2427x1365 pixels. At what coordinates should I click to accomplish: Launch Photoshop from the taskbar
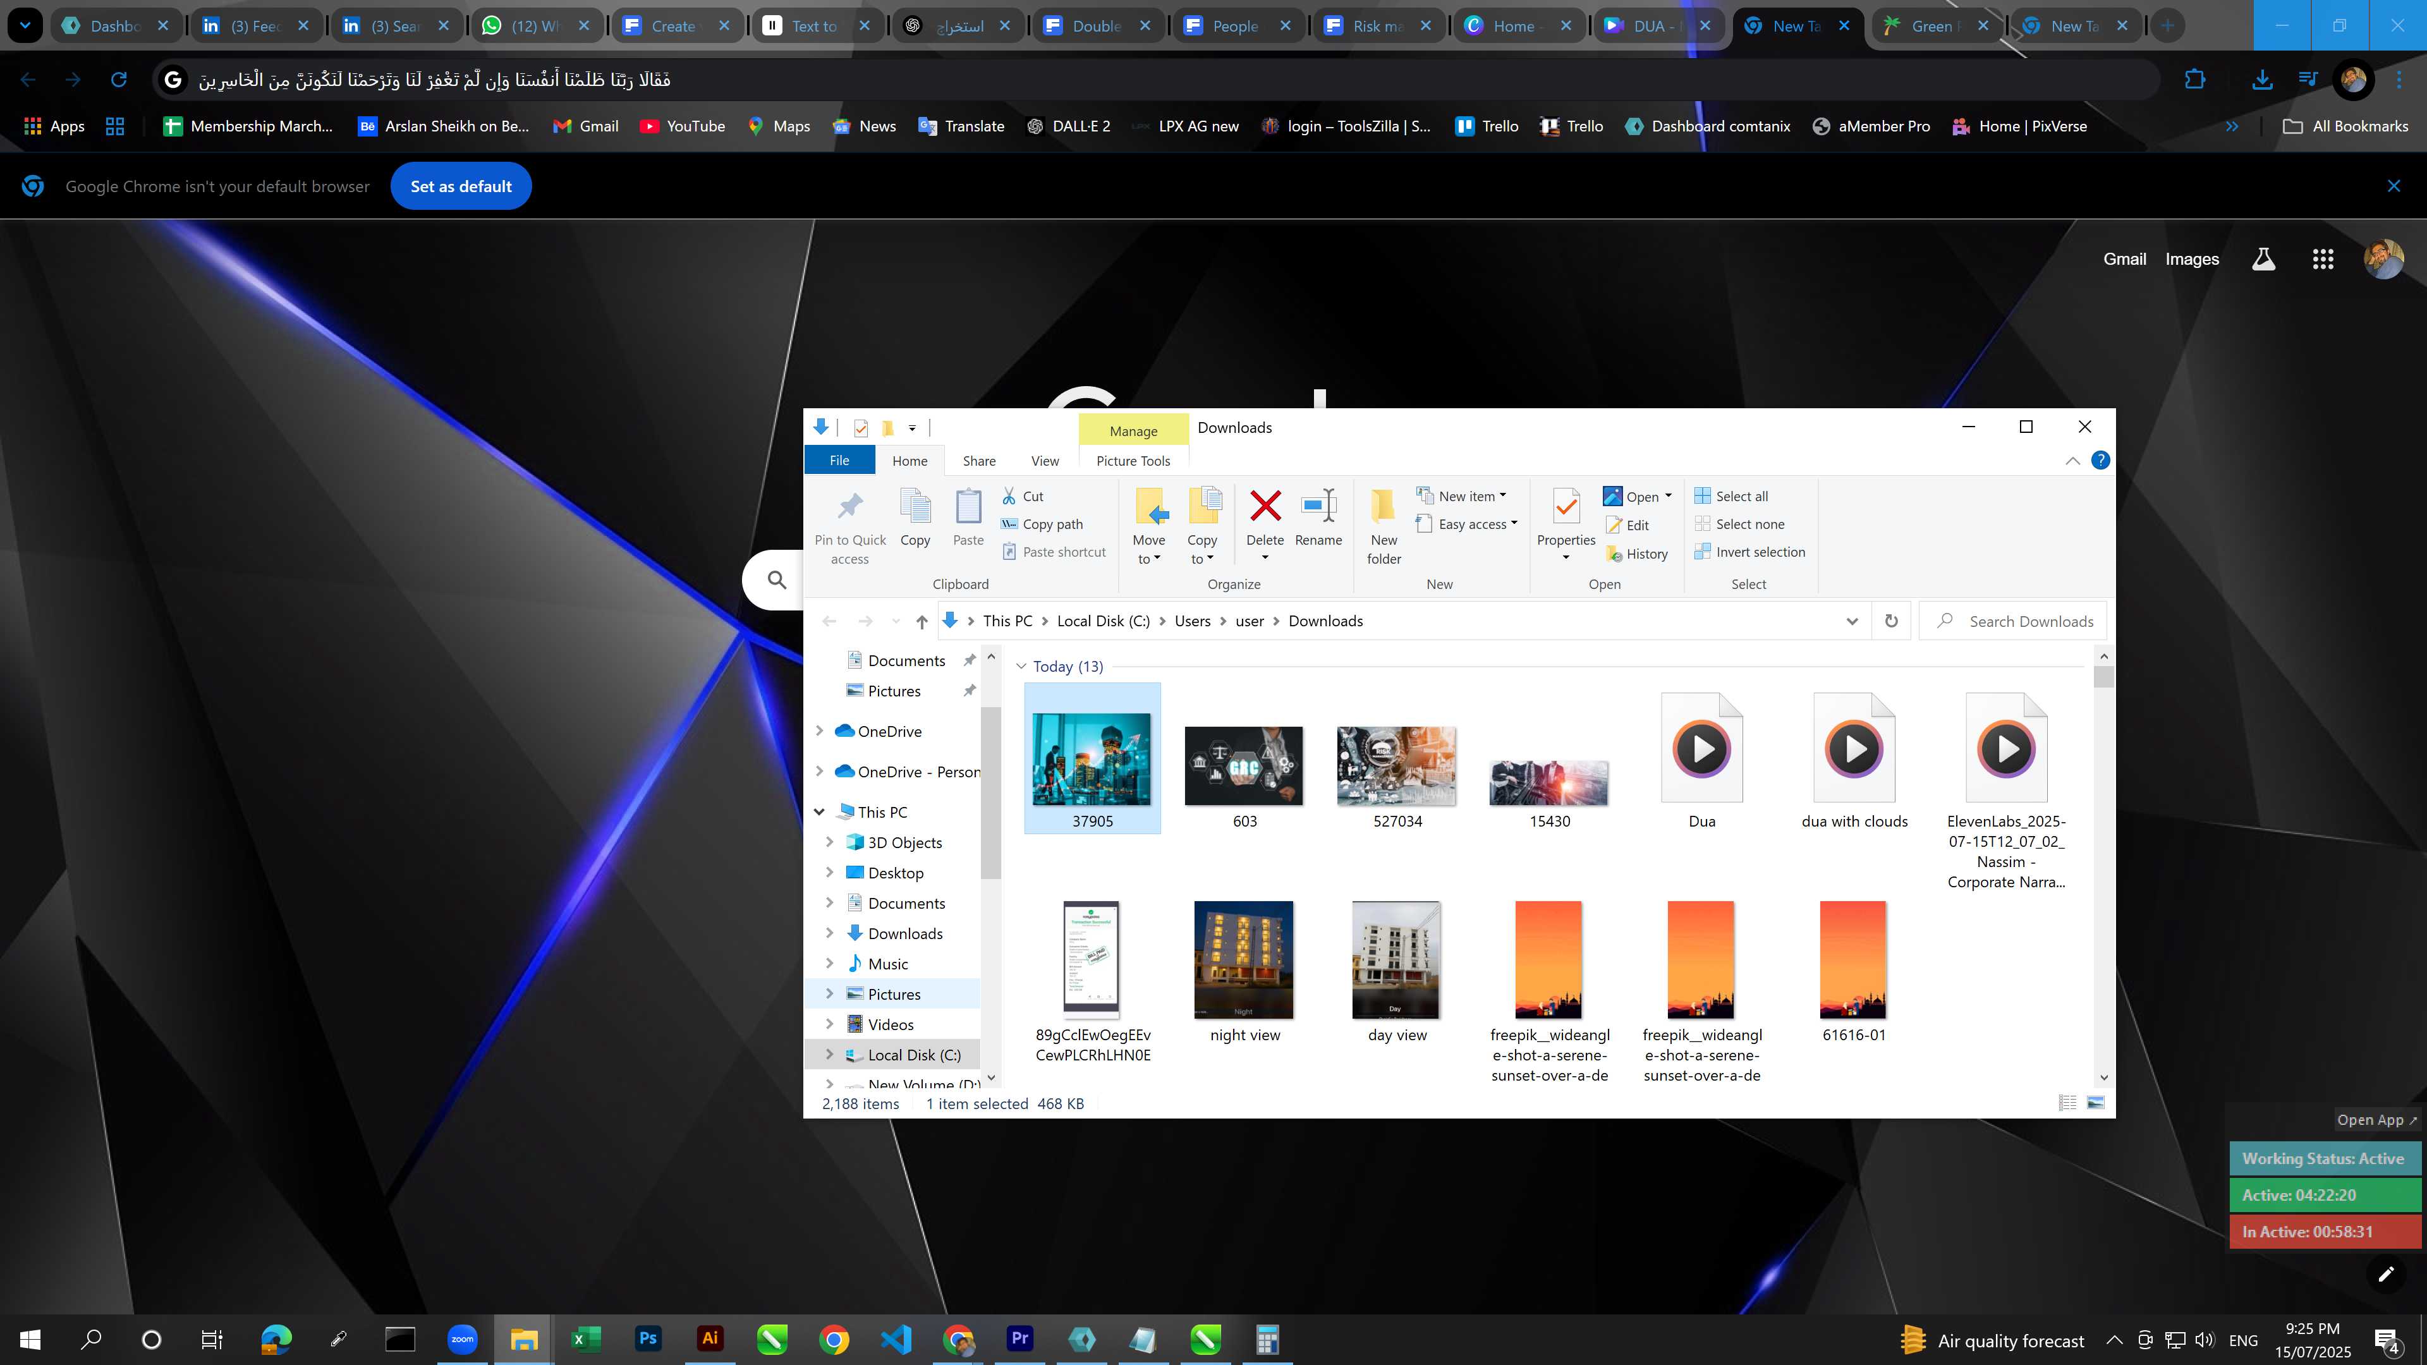pos(647,1338)
